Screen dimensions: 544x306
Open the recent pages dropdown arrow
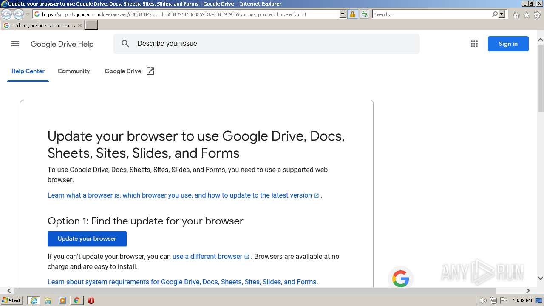28,14
